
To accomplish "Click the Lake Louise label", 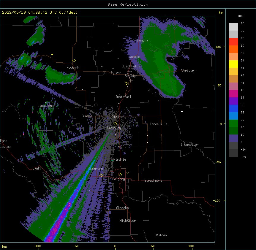I will pos(5,144).
